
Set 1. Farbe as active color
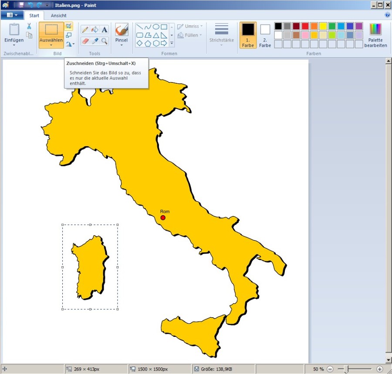248,35
